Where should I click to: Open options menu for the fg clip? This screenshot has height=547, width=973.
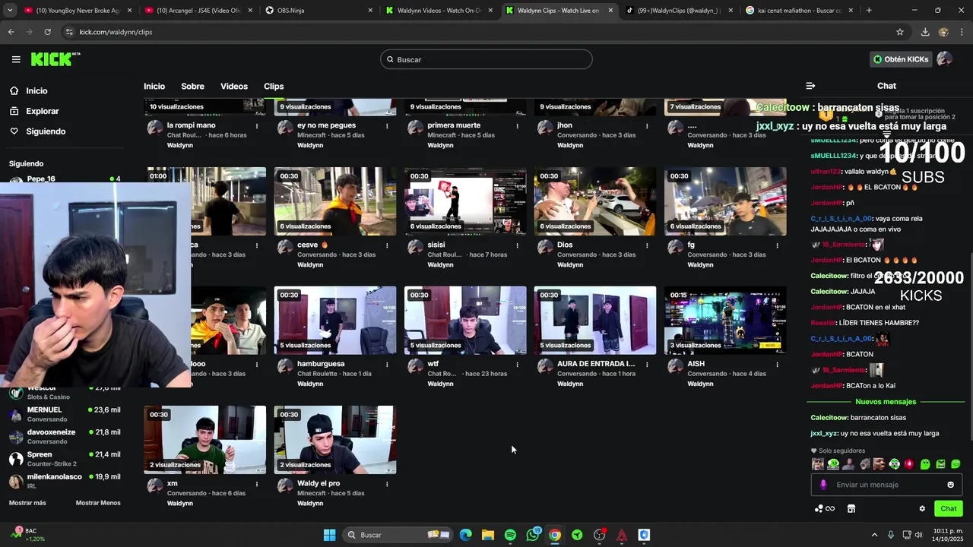point(777,245)
